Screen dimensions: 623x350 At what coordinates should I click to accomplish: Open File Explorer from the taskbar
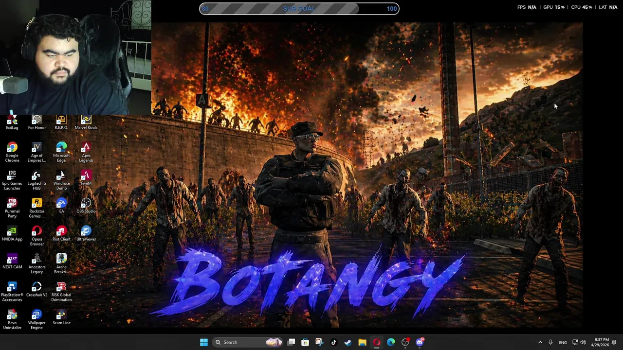pyautogui.click(x=362, y=342)
